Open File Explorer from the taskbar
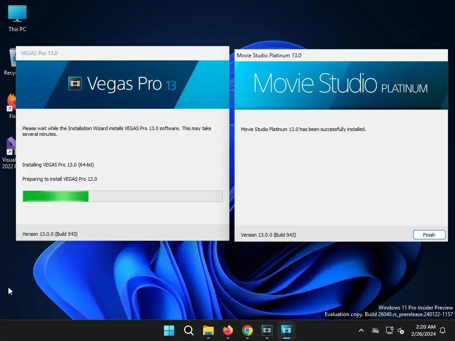This screenshot has height=341, width=455. point(208,330)
